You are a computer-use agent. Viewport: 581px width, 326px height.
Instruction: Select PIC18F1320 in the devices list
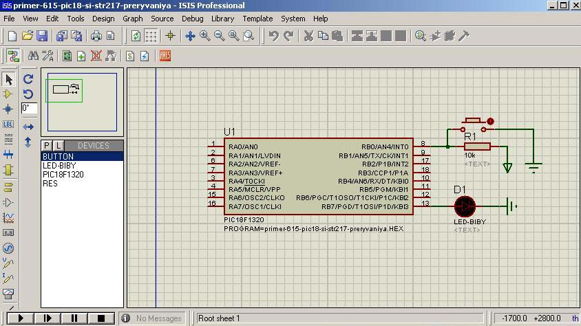coord(63,175)
